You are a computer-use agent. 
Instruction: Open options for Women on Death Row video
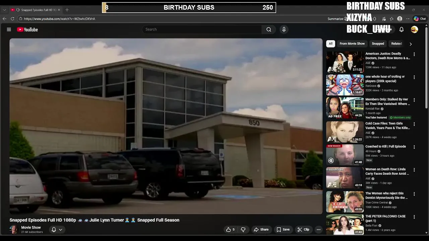(x=414, y=170)
